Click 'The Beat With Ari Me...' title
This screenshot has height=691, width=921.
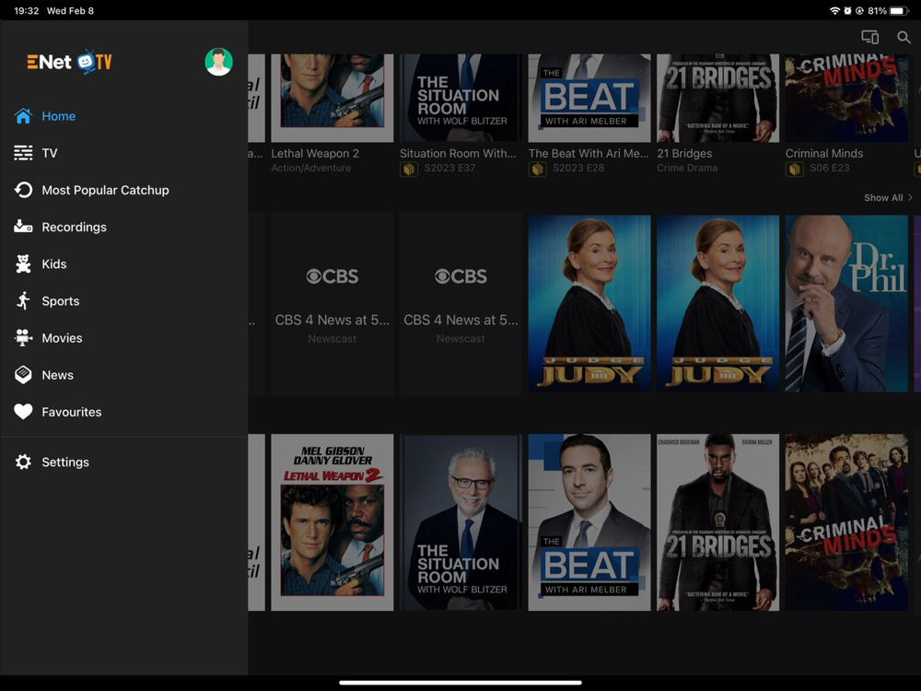tap(589, 153)
